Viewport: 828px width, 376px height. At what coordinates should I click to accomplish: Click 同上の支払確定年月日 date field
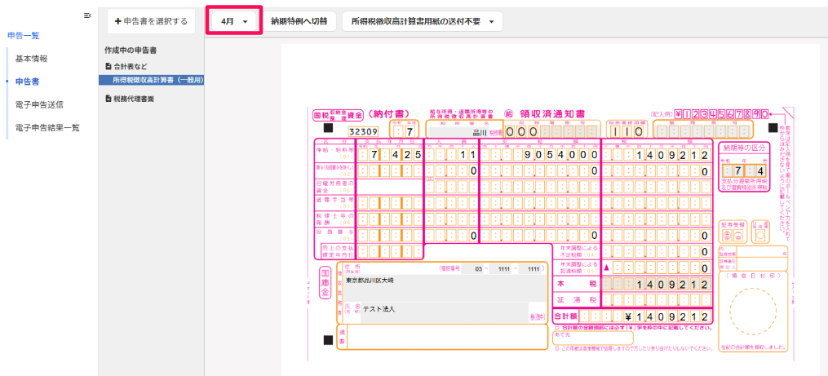coord(390,251)
